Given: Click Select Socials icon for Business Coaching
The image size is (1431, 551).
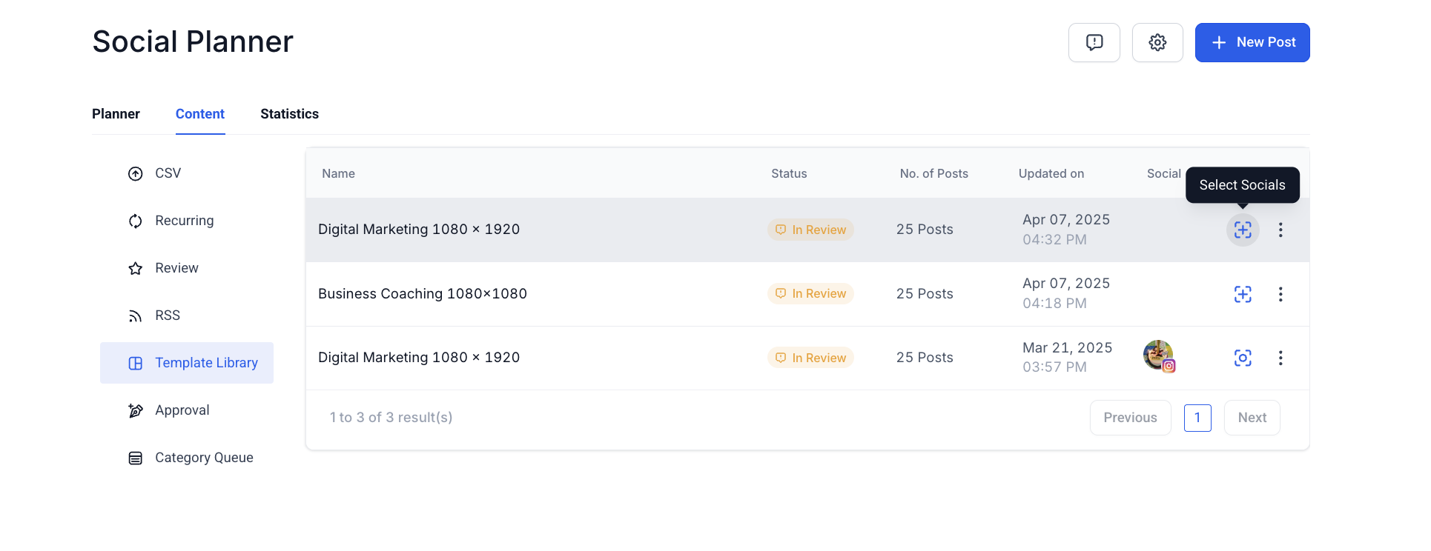Looking at the screenshot, I should coord(1243,294).
